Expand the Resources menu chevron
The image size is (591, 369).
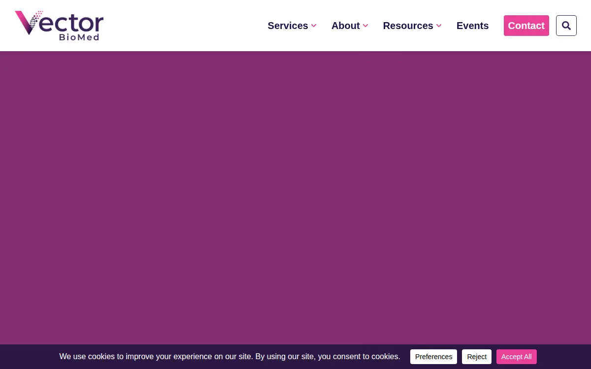tap(439, 26)
